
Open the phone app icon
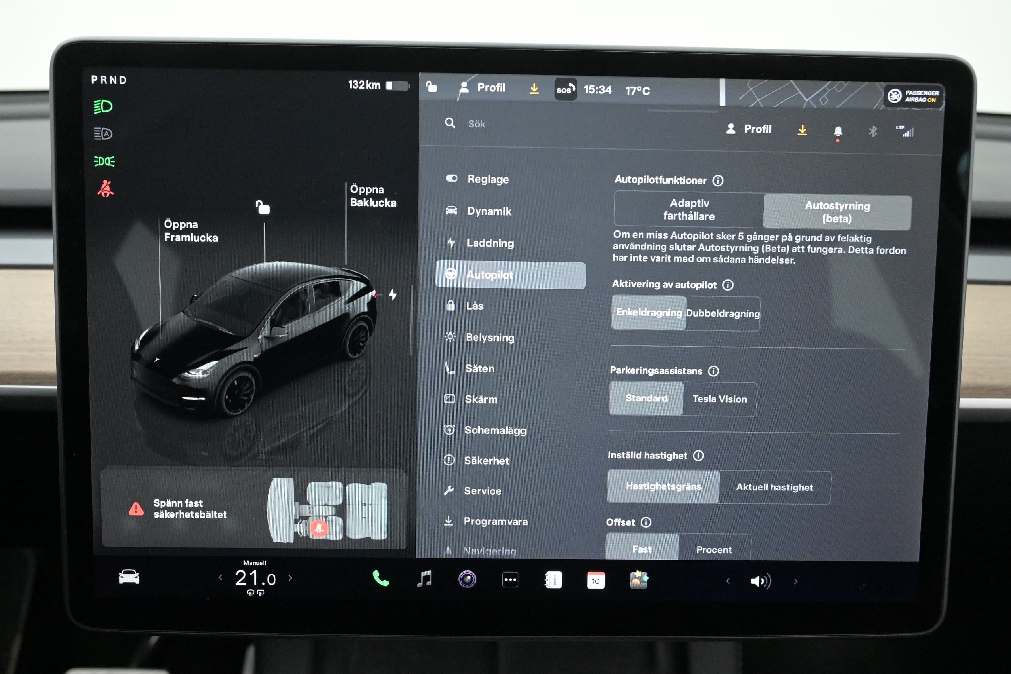click(381, 579)
